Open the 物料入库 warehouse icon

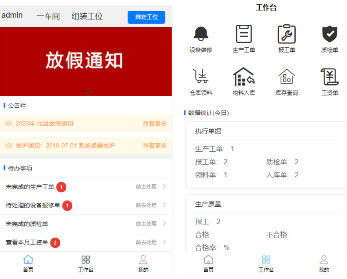pos(244,76)
